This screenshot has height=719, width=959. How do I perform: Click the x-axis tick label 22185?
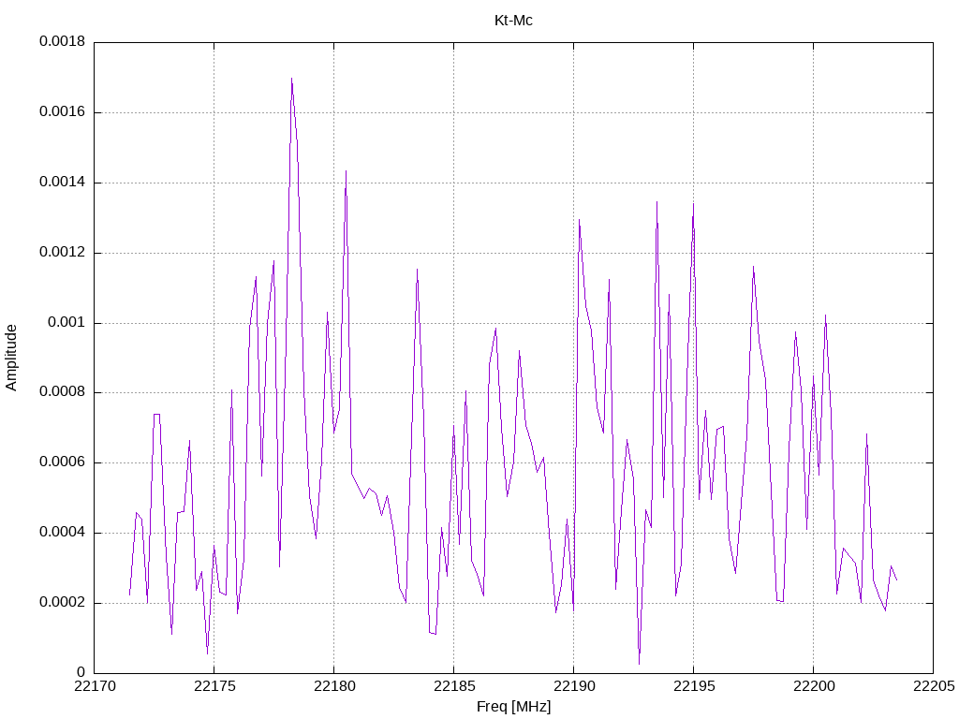(454, 686)
